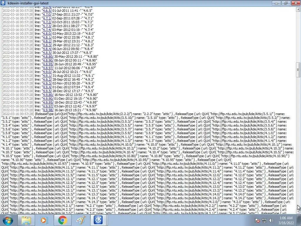Open the 4.8.97/ link
Screen dimensions: 301x226
pyautogui.click(x=48, y=68)
